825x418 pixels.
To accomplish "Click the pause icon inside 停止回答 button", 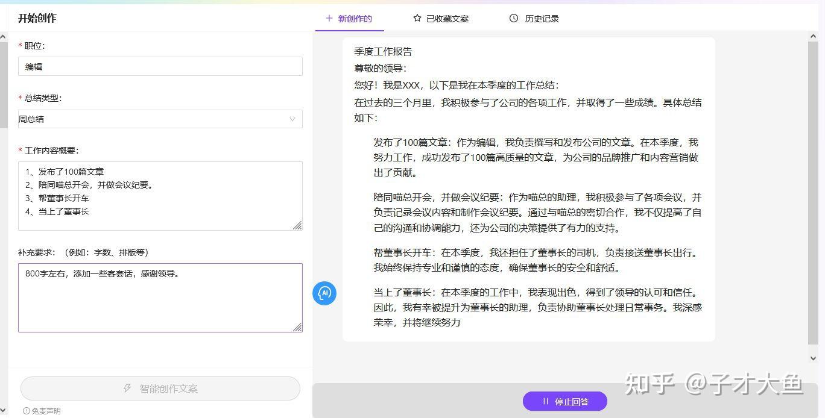I will 545,401.
